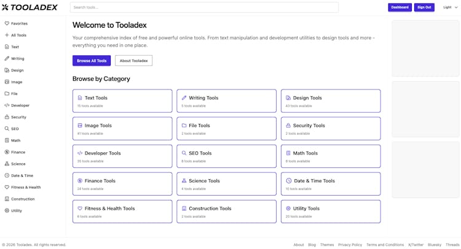This screenshot has height=249, width=461.
Task: Click the Image Tools card icon
Action: tap(80, 126)
